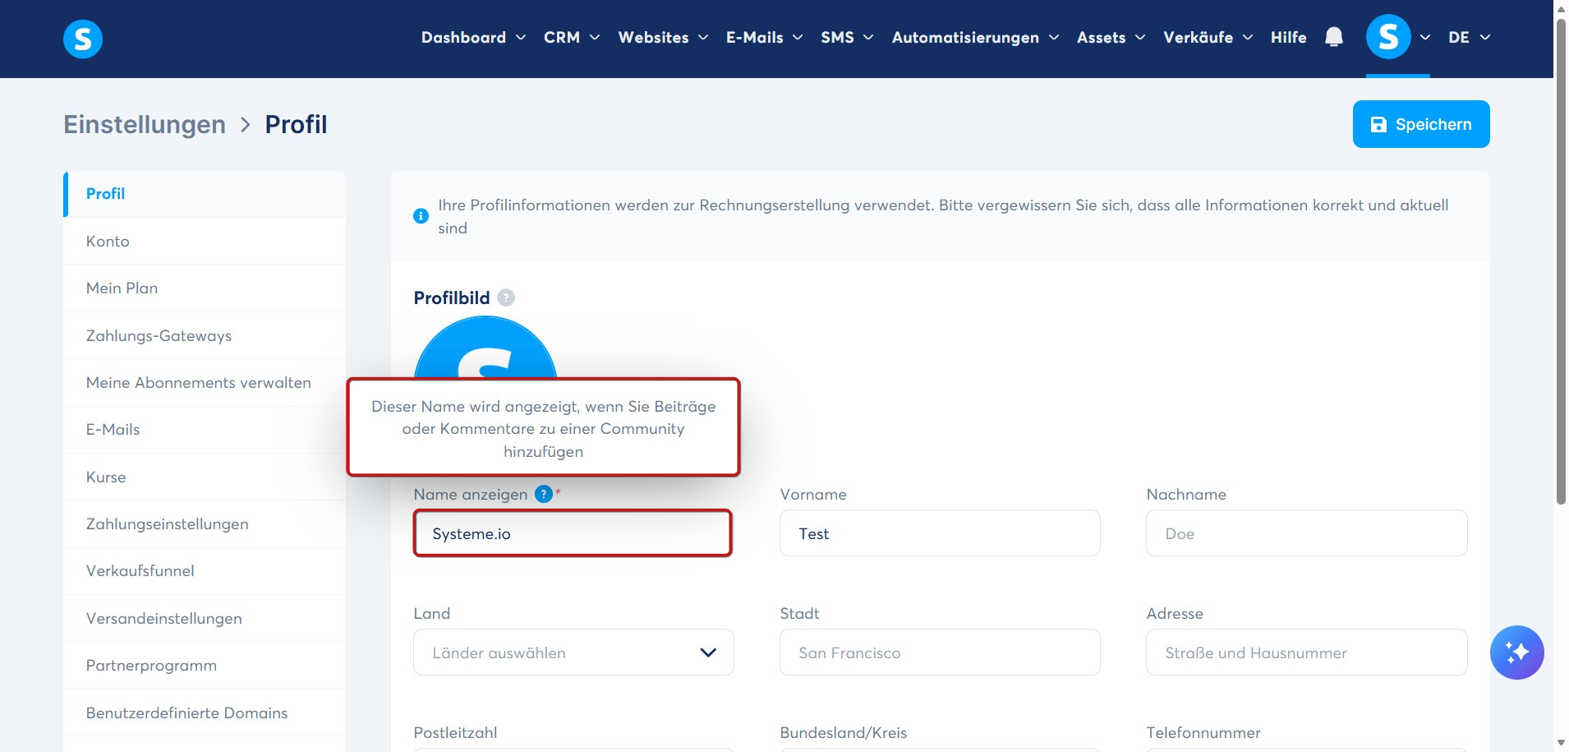
Task: Open the Hilfe menu item
Action: coord(1288,37)
